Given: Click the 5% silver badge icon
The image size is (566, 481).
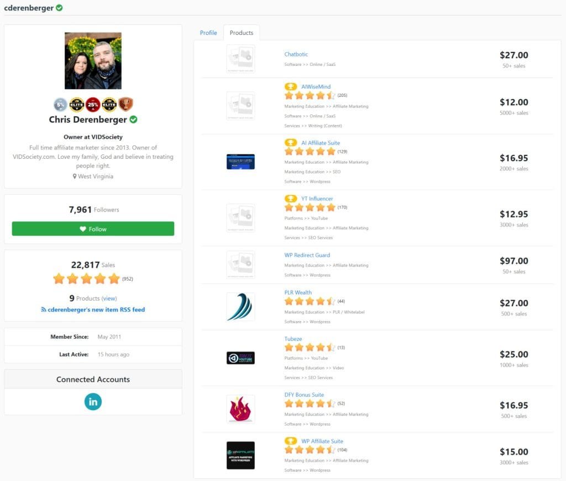Looking at the screenshot, I should (60, 105).
